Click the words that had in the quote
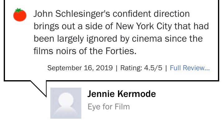 pos(192,26)
